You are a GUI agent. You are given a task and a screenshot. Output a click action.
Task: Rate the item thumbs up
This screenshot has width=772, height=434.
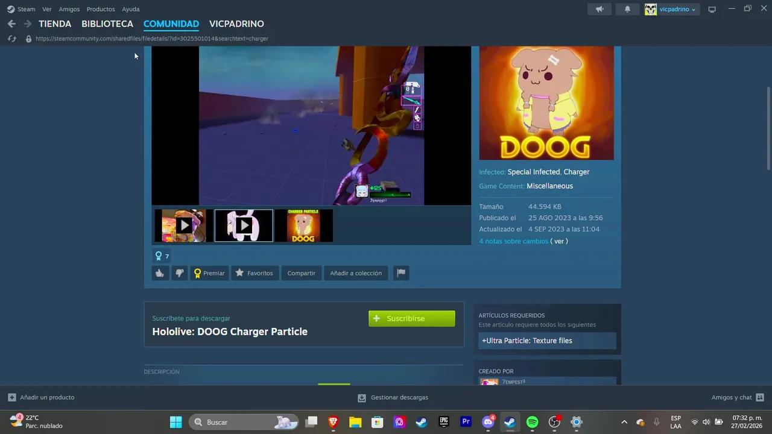coord(160,273)
